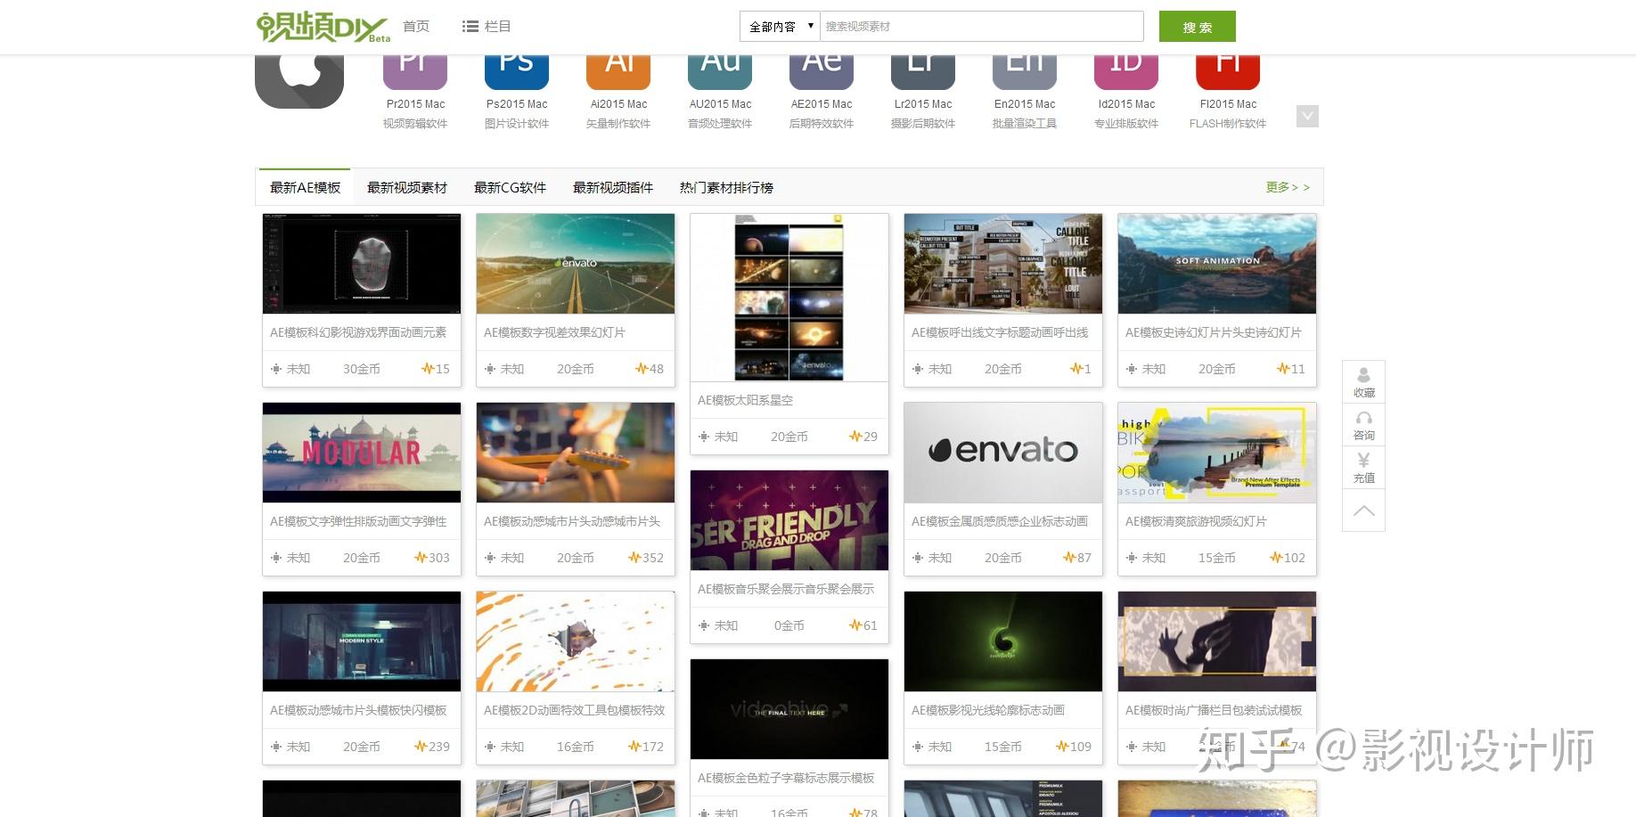The height and width of the screenshot is (817, 1636).
Task: Open the Ai2015 Mac software icon
Action: (x=618, y=71)
